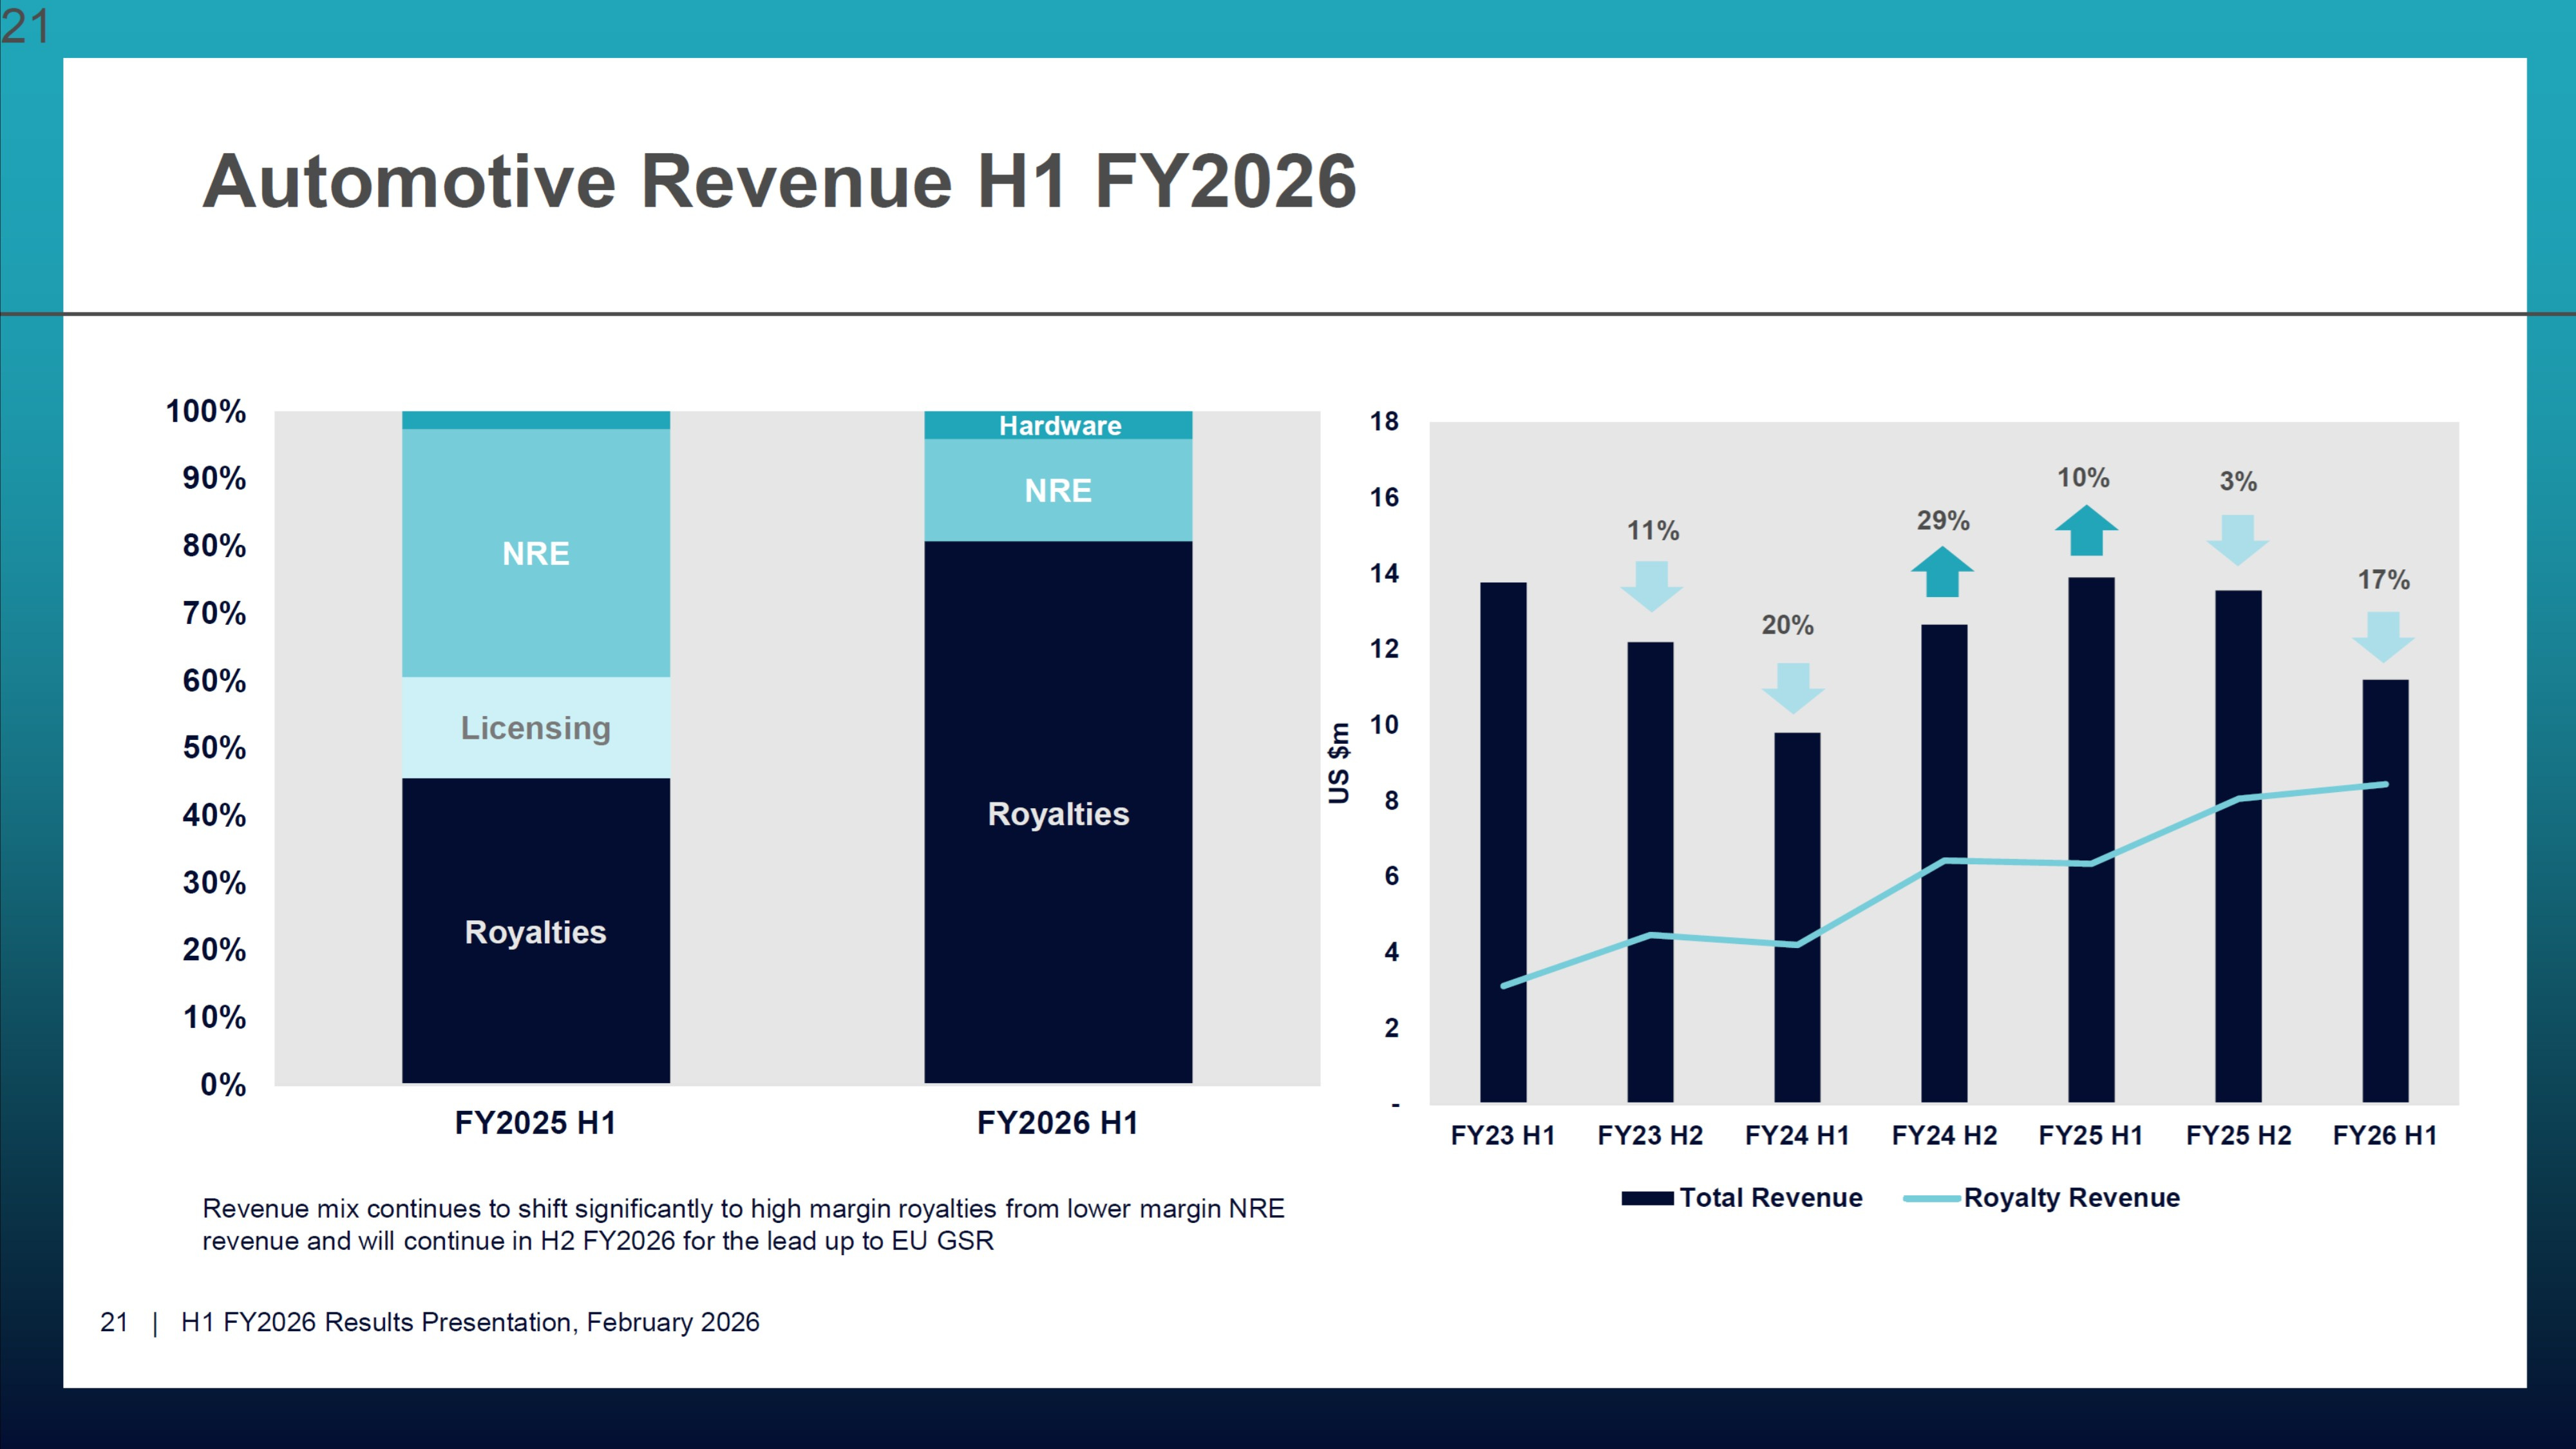Click the FY2025 H1 axis label
2576x1449 pixels.
point(535,1123)
